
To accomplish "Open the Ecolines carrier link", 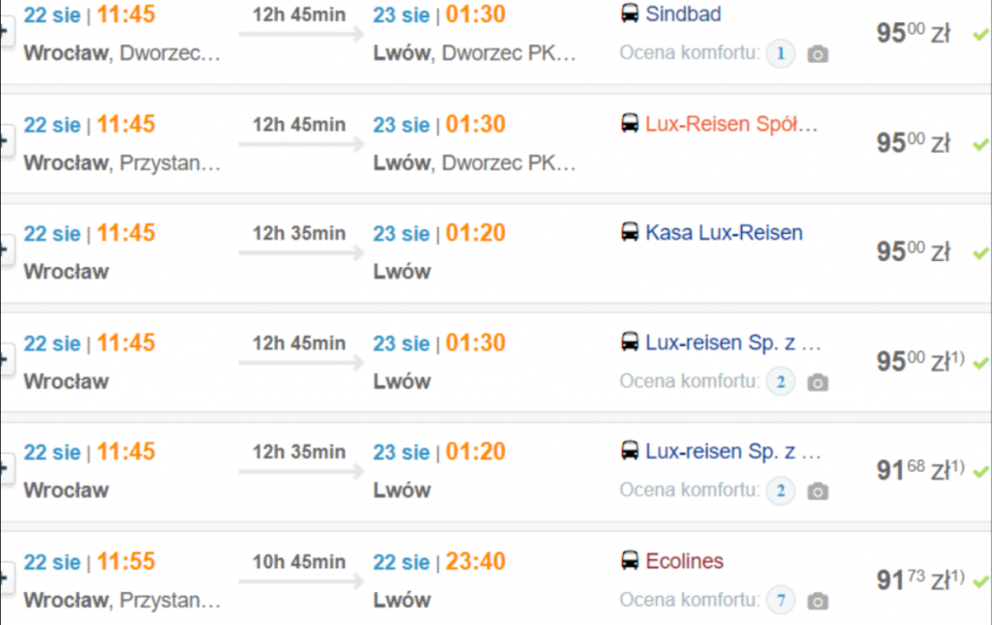I will tap(684, 561).
